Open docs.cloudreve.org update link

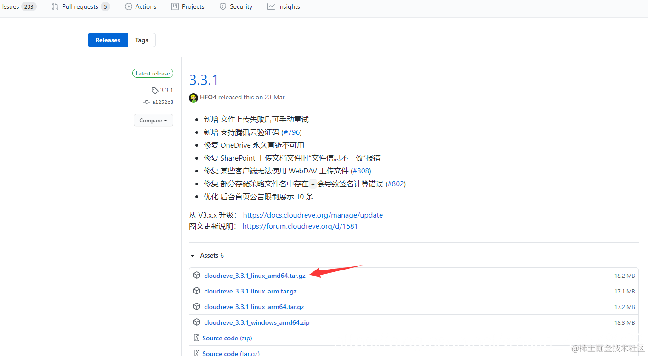click(x=313, y=215)
